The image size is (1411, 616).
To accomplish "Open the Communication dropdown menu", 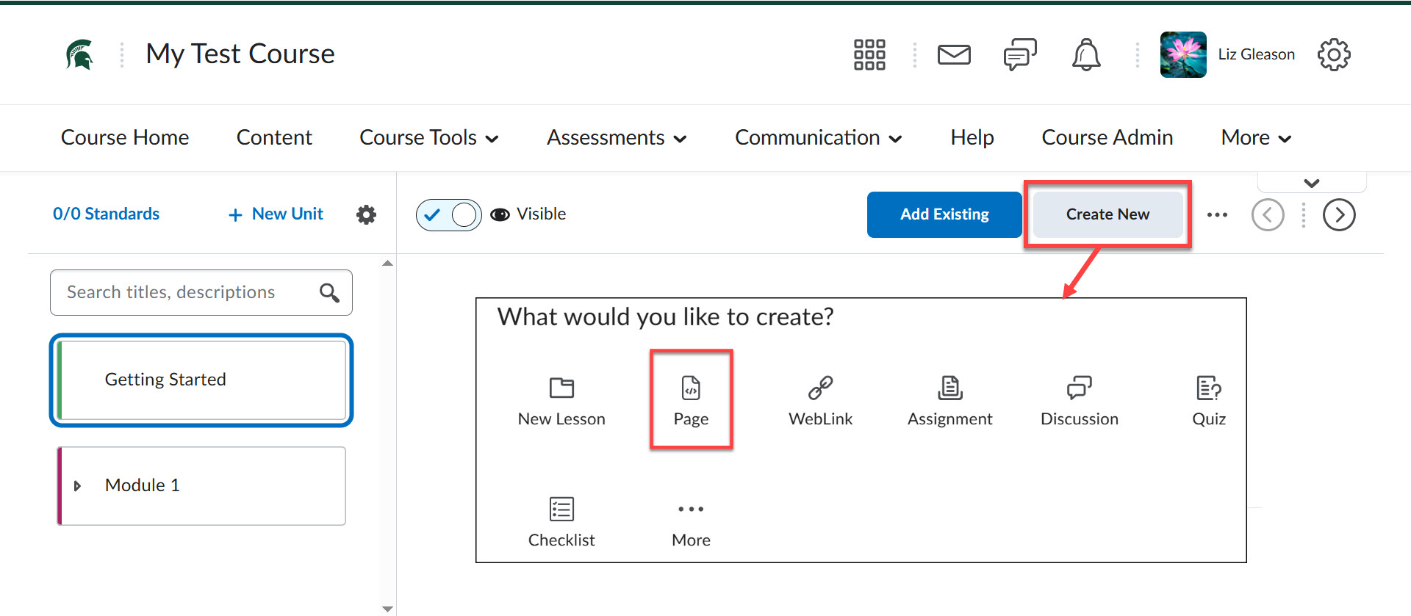I will click(x=818, y=138).
